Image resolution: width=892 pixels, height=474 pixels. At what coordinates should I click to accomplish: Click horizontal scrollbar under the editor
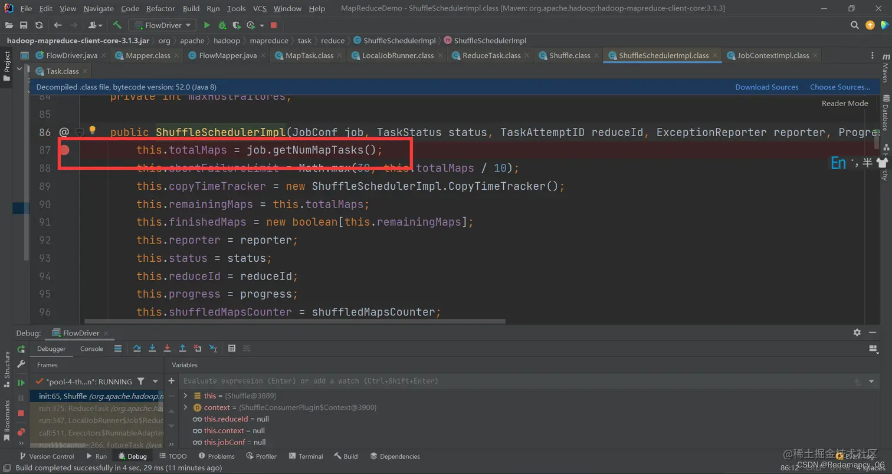click(295, 321)
